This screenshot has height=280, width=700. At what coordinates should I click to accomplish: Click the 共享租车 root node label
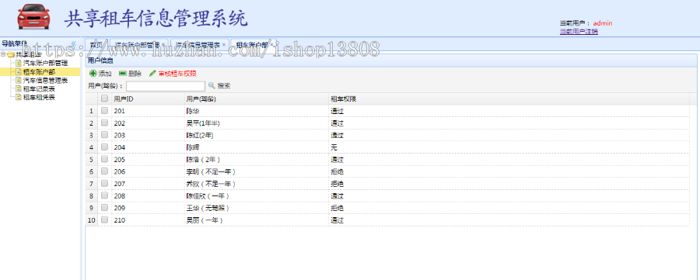[x=29, y=55]
